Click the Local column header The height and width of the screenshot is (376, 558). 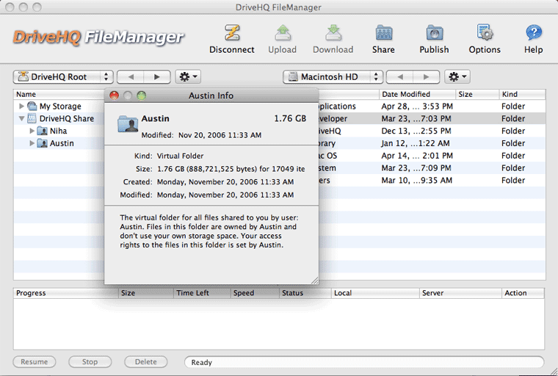click(x=375, y=293)
